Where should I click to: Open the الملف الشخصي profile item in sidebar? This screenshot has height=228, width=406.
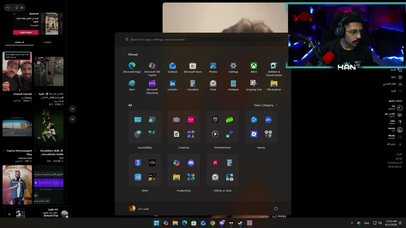[x=393, y=84]
